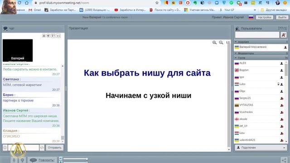The image size is (290, 163).
Task: Open the Заработки в Интер... YouTube bookmark
Action: click(130, 10)
